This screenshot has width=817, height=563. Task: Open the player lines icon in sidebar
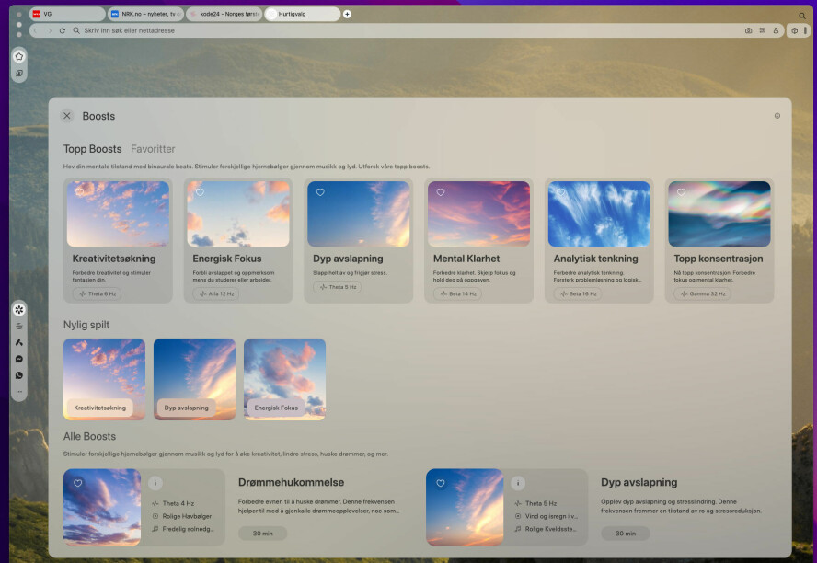[19, 326]
